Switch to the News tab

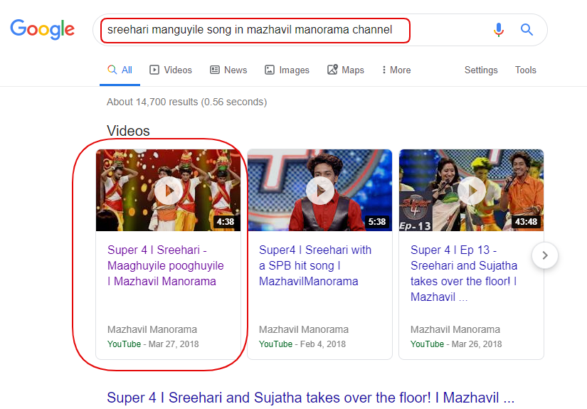click(228, 70)
